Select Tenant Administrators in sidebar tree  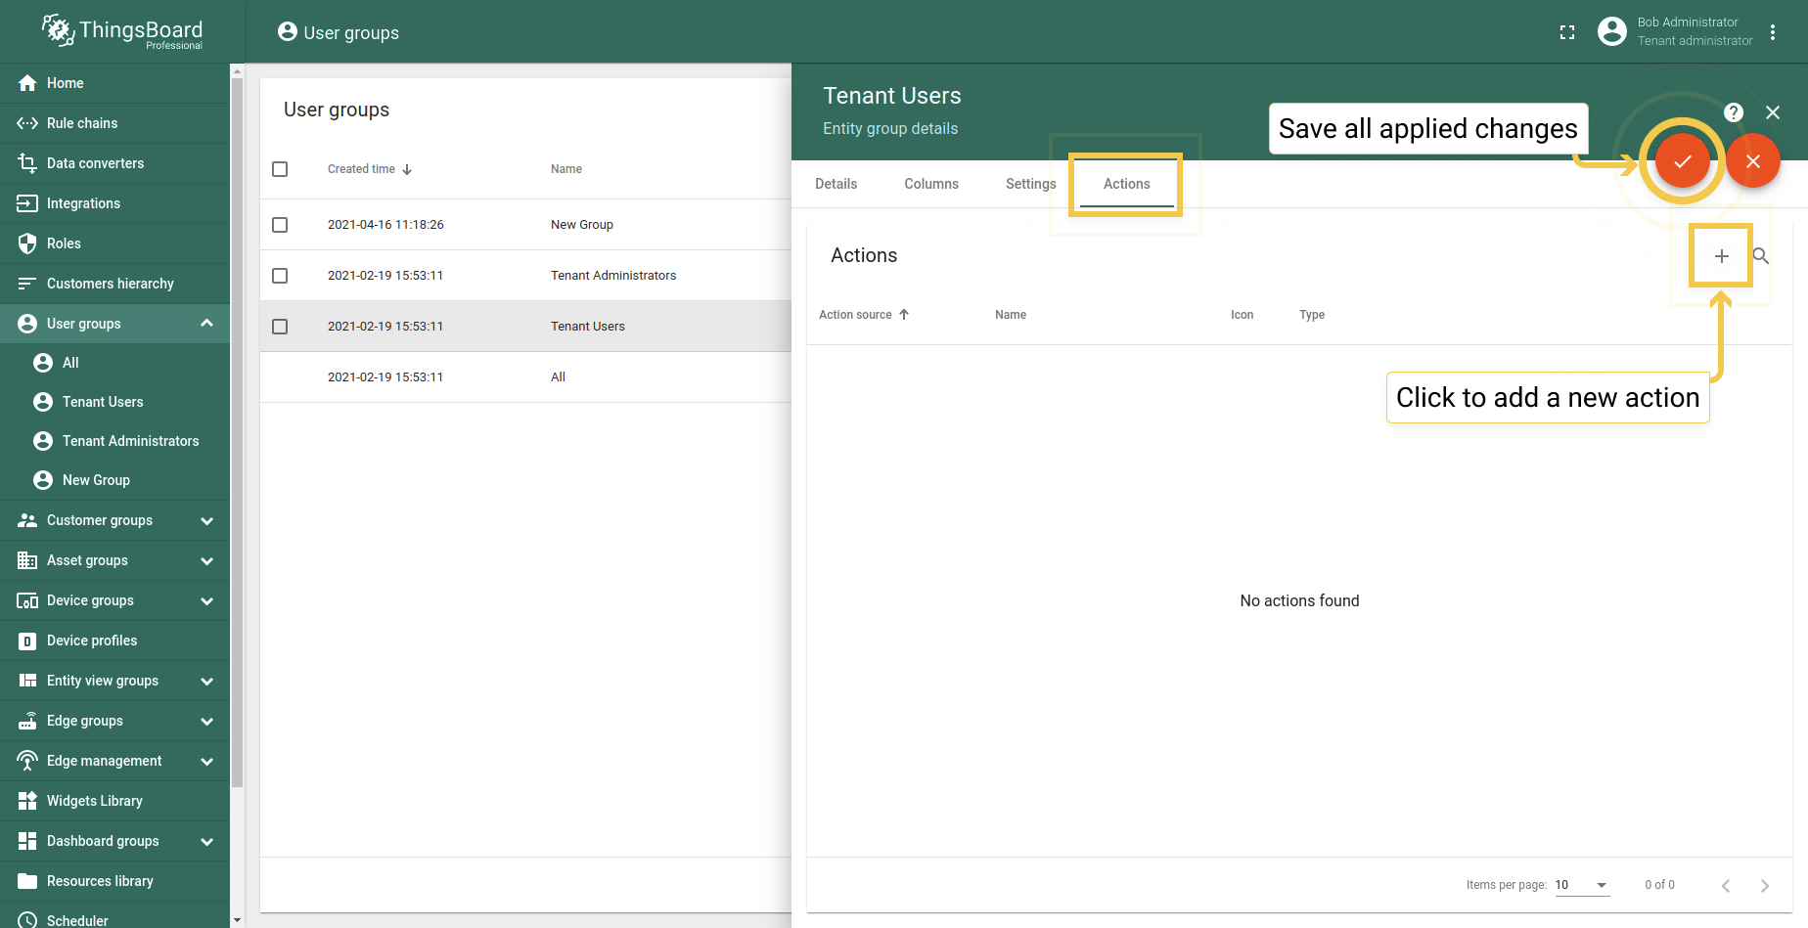130,441
